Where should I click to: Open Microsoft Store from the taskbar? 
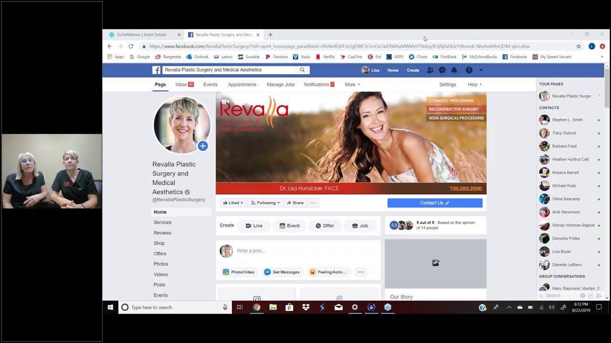pyautogui.click(x=289, y=307)
